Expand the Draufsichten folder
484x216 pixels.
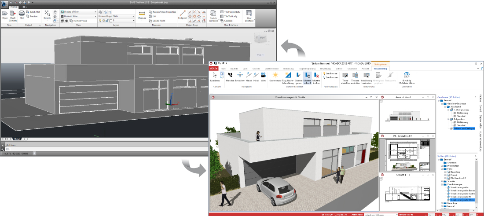[442, 166]
